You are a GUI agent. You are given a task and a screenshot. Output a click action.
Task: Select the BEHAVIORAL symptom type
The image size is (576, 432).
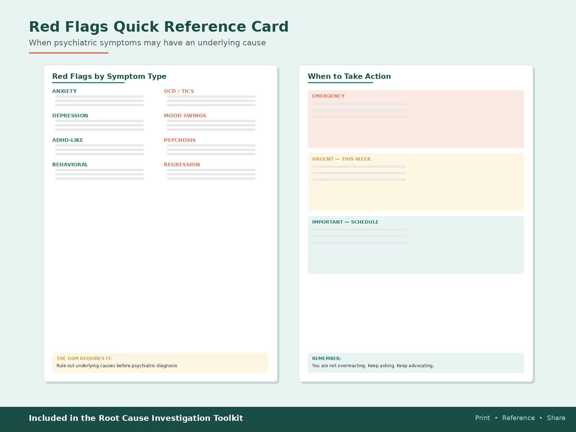click(70, 165)
